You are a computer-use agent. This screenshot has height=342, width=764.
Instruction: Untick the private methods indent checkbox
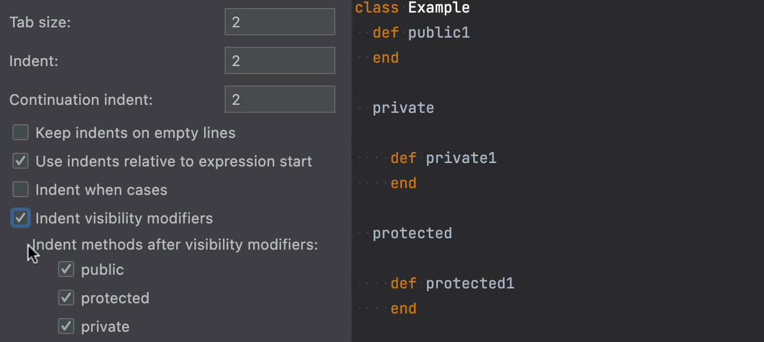click(x=66, y=326)
